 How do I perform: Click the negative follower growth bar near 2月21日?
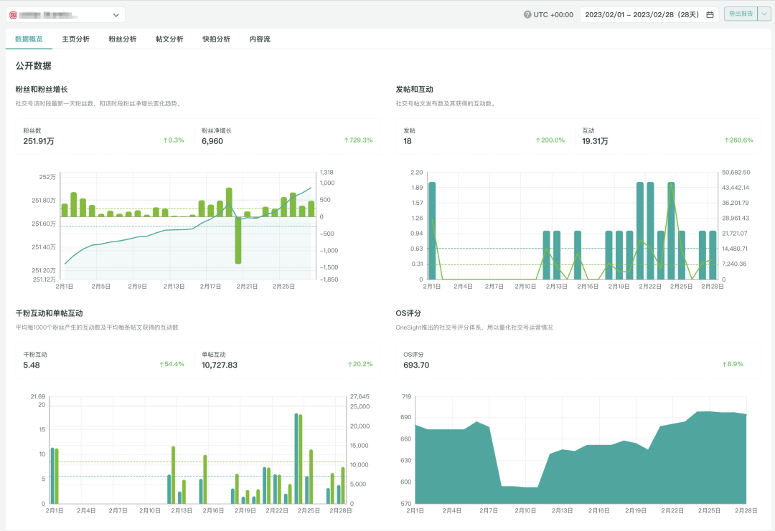click(238, 240)
